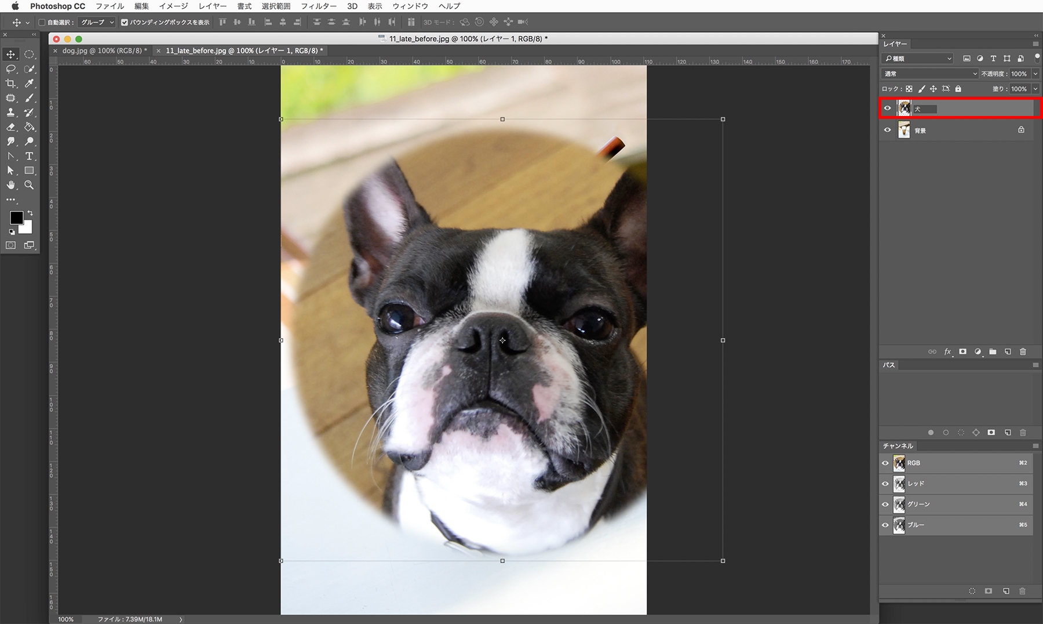Uncheck the show bounding box checkbox
This screenshot has width=1043, height=624.
125,23
